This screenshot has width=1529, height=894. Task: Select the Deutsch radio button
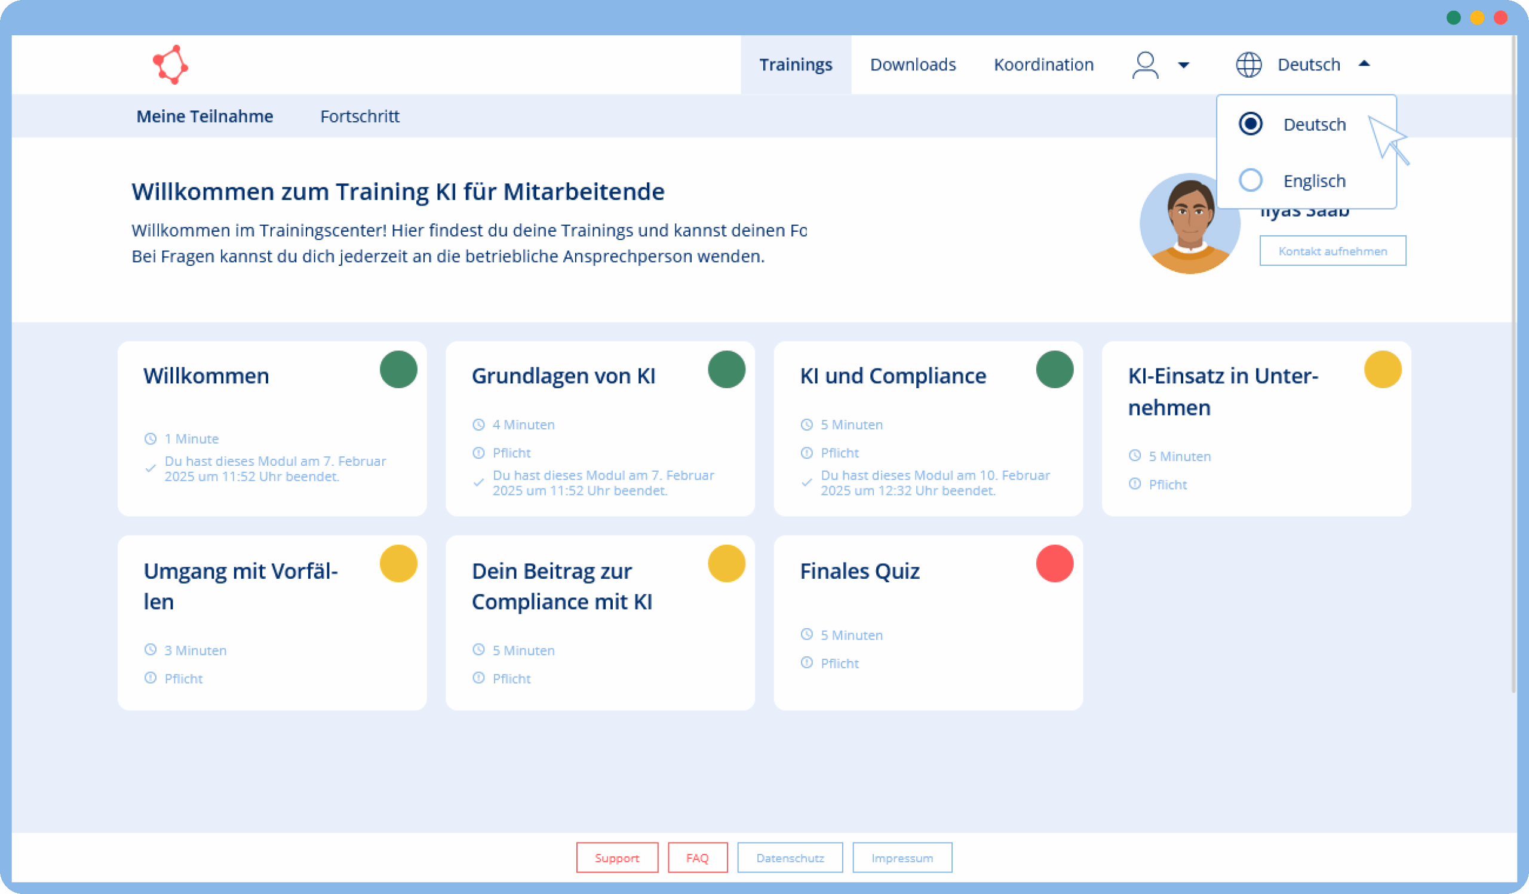1250,124
